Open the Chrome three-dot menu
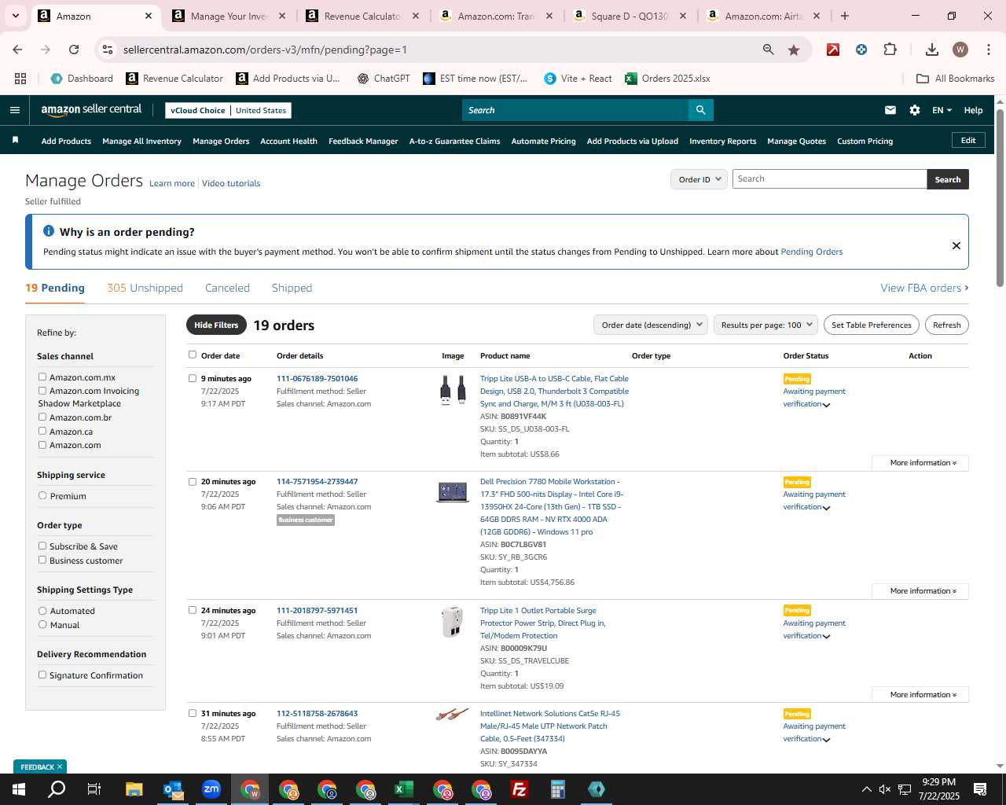The width and height of the screenshot is (1006, 805). (988, 50)
